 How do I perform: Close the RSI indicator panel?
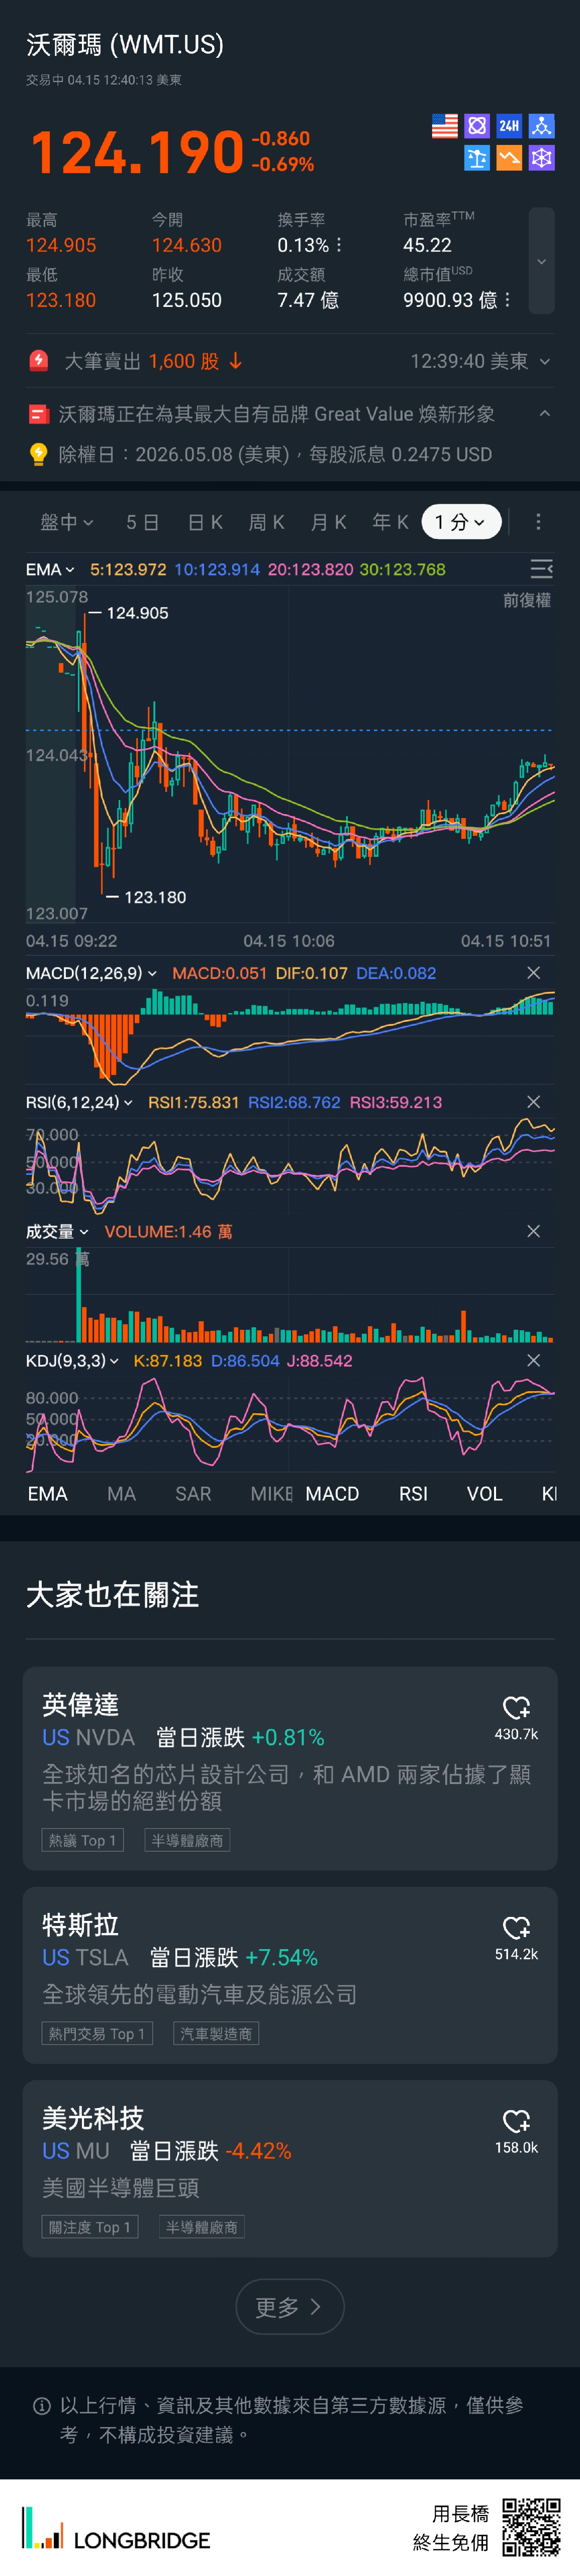pos(533,1102)
